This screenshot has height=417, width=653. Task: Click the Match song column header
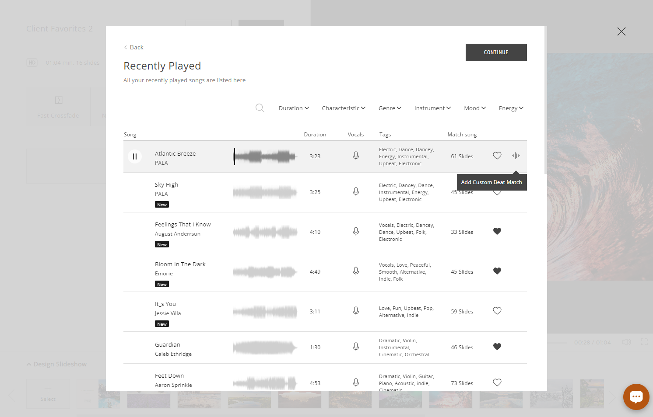(x=462, y=135)
